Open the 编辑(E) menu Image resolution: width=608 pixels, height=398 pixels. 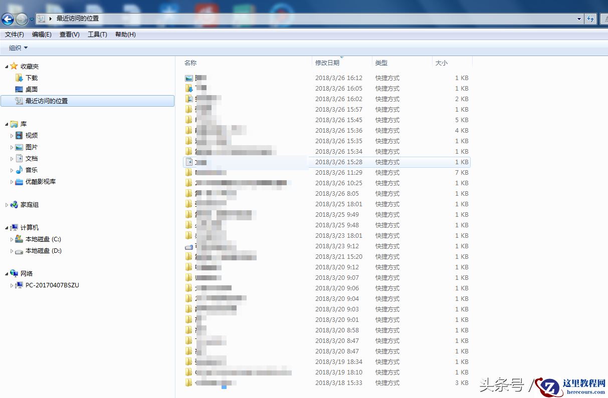[42, 35]
